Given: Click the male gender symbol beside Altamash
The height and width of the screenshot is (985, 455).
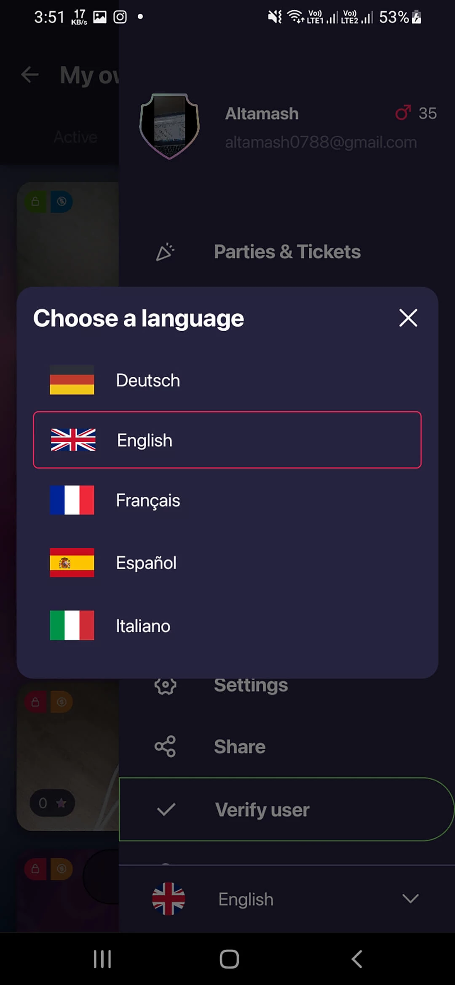Looking at the screenshot, I should pyautogui.click(x=403, y=113).
